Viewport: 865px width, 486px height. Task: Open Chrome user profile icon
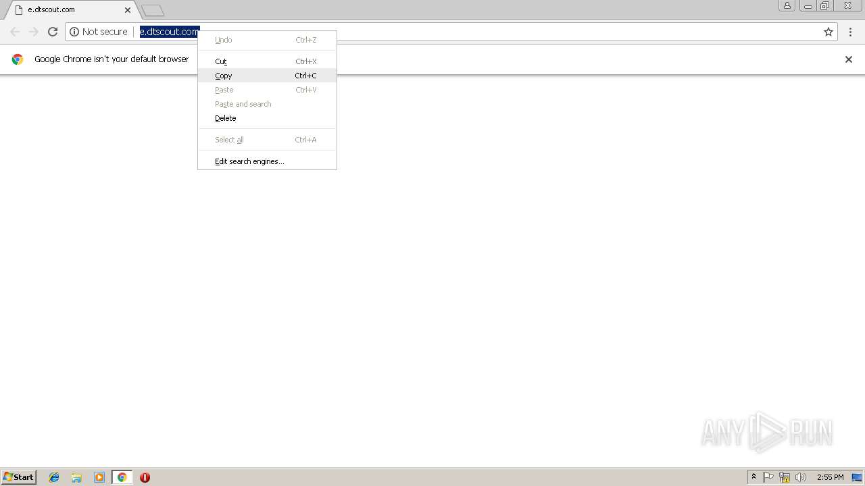pyautogui.click(x=787, y=5)
